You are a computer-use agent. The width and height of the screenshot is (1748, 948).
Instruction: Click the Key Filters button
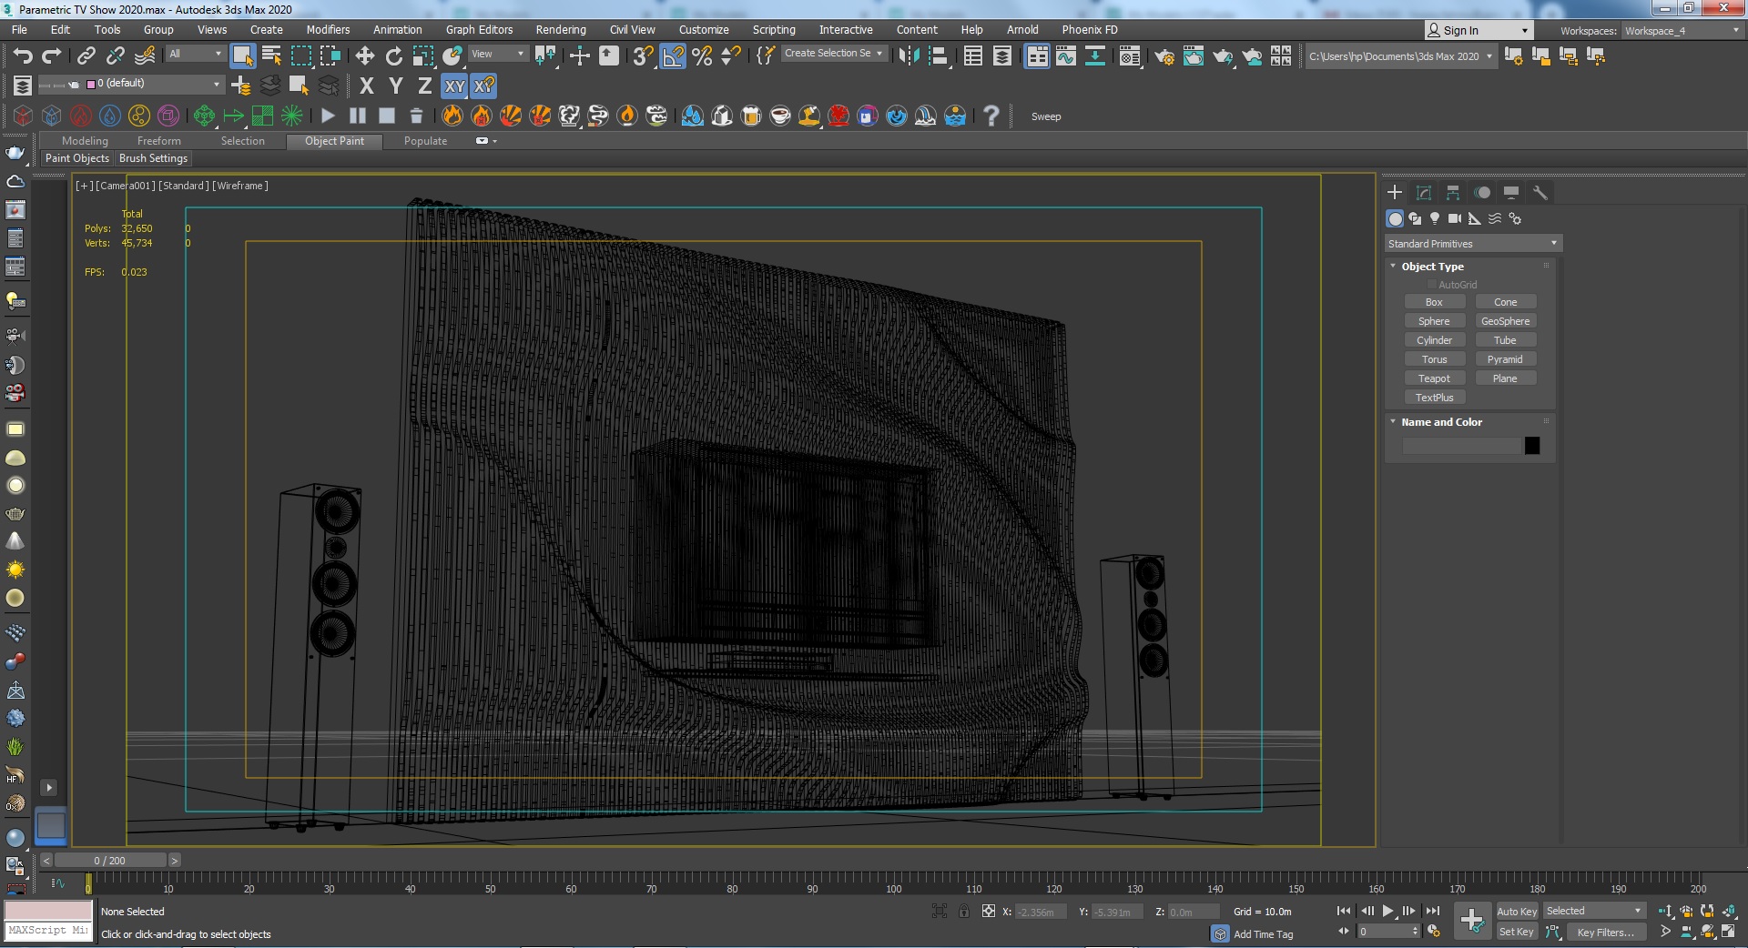pyautogui.click(x=1605, y=932)
